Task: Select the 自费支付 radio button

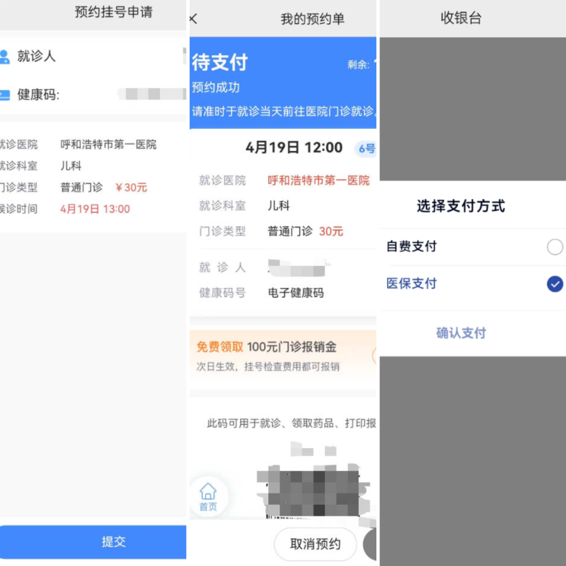Action: (x=554, y=247)
